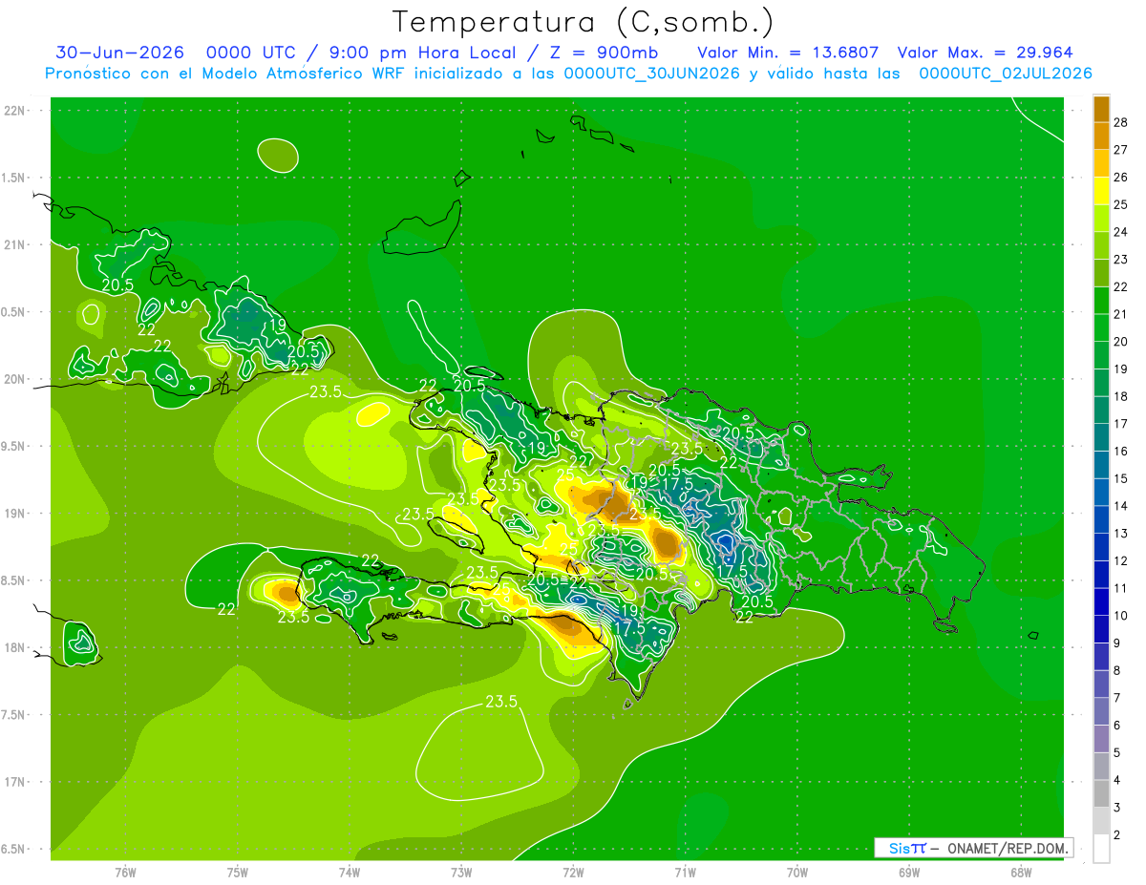Click the "18" label on the color bar
The width and height of the screenshot is (1146, 885).
click(1122, 396)
